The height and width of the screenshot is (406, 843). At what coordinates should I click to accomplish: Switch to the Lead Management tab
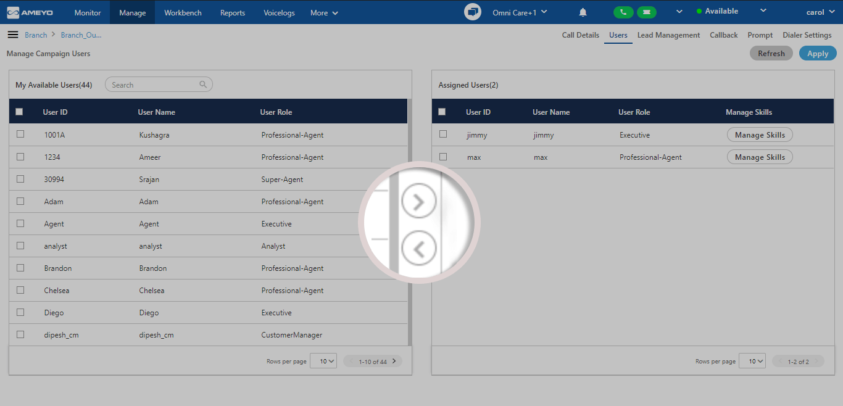[668, 35]
